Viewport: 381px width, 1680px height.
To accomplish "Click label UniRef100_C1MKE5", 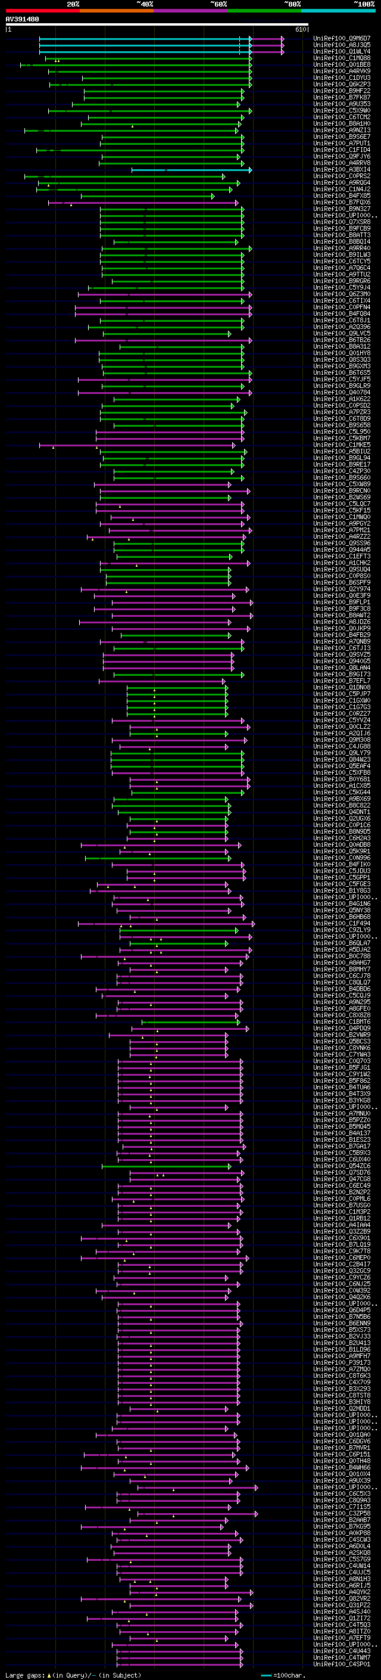I will click(x=342, y=445).
